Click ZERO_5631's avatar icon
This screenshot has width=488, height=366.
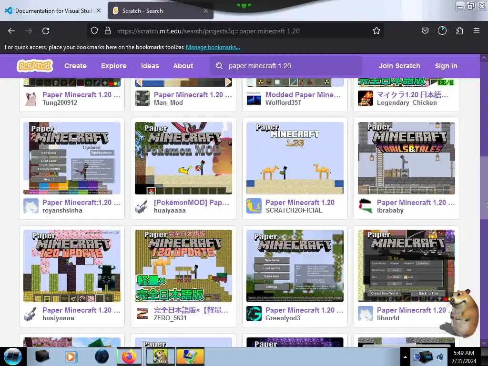(x=142, y=314)
